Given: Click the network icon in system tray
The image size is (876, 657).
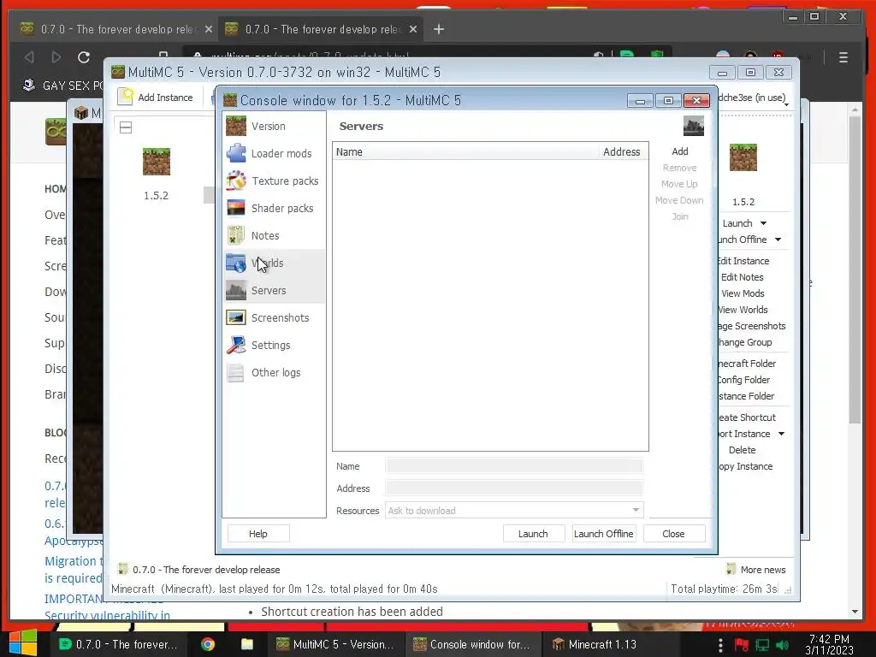Looking at the screenshot, I should click(x=762, y=645).
